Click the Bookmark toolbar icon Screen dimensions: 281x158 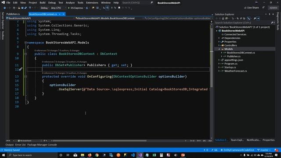(x=119, y=8)
